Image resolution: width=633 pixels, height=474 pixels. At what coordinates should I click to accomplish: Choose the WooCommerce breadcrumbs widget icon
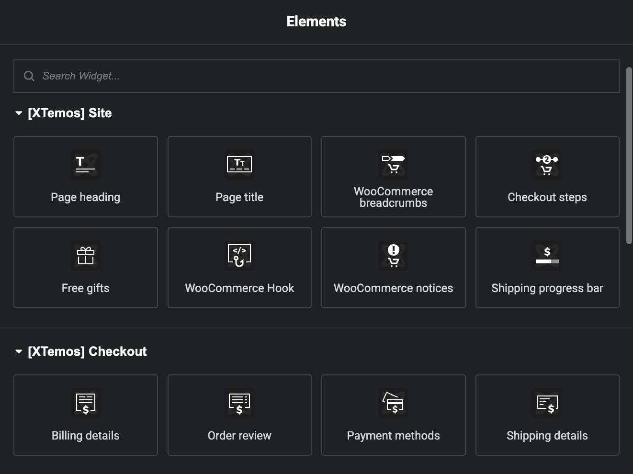point(394,164)
